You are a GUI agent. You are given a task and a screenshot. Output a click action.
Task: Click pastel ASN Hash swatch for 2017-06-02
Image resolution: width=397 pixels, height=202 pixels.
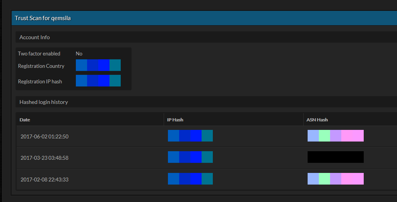click(x=335, y=136)
